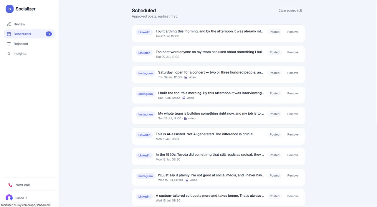Remove the 'I built the tool this morning' post
The height and width of the screenshot is (207, 377).
click(x=293, y=94)
